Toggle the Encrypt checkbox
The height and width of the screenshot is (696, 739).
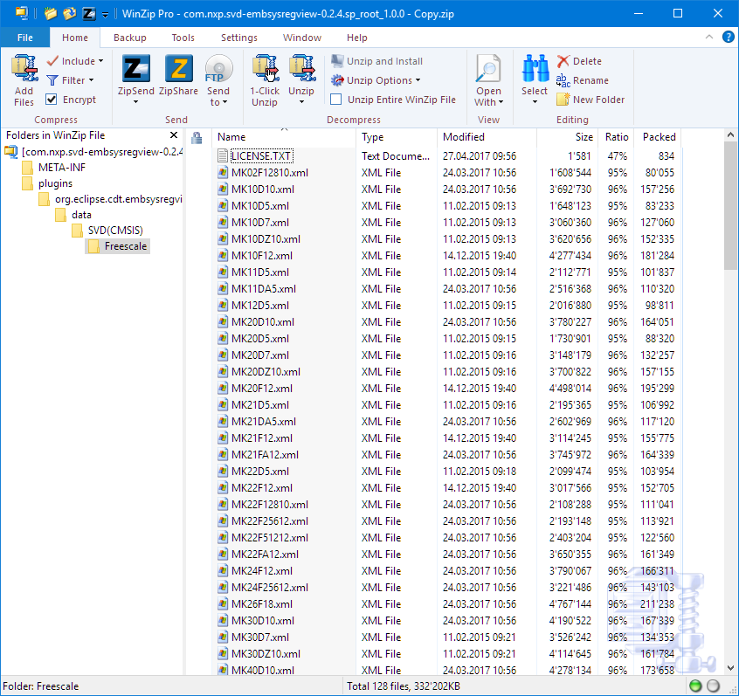click(52, 100)
